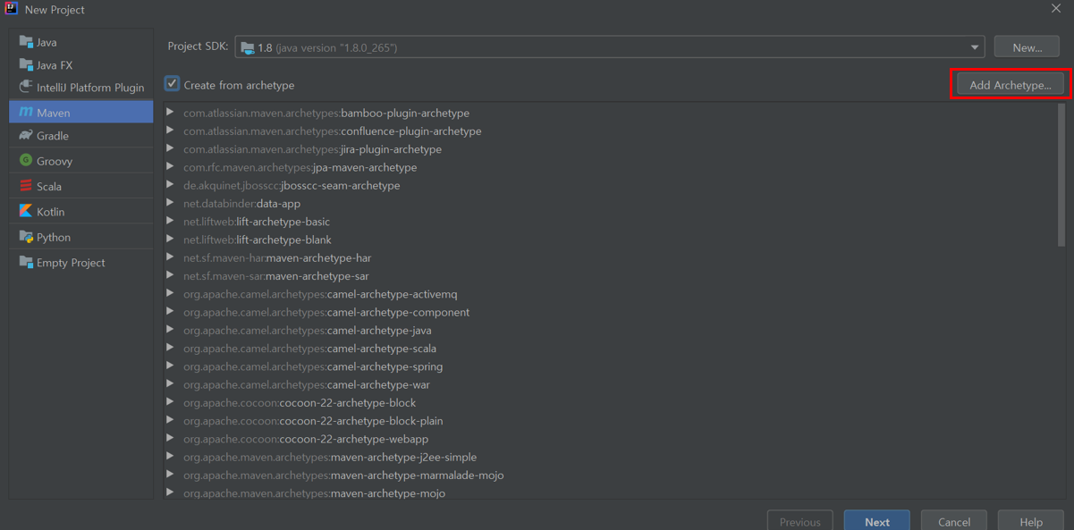This screenshot has width=1074, height=530.
Task: Select IntelliJ Platform Plugin icon
Action: [x=26, y=87]
